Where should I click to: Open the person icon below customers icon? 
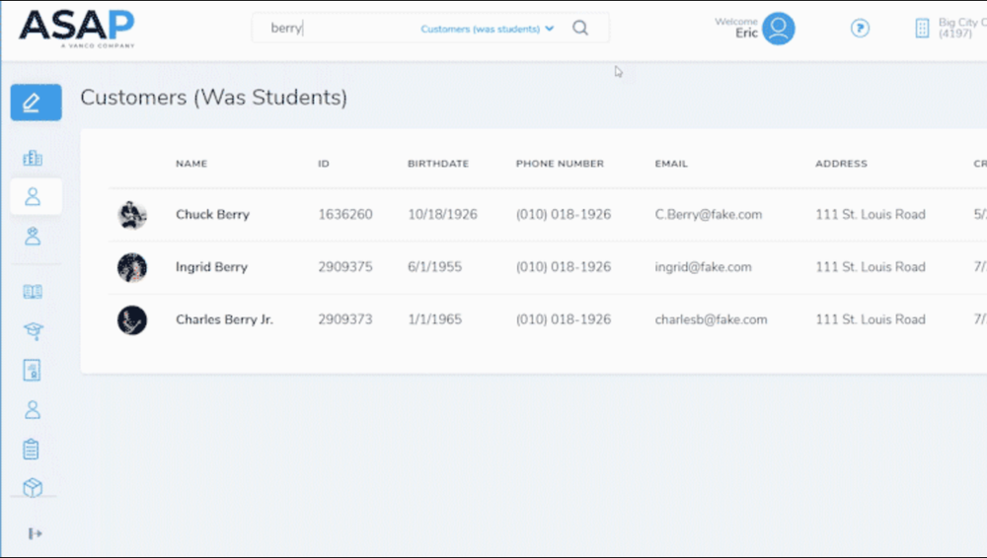33,236
